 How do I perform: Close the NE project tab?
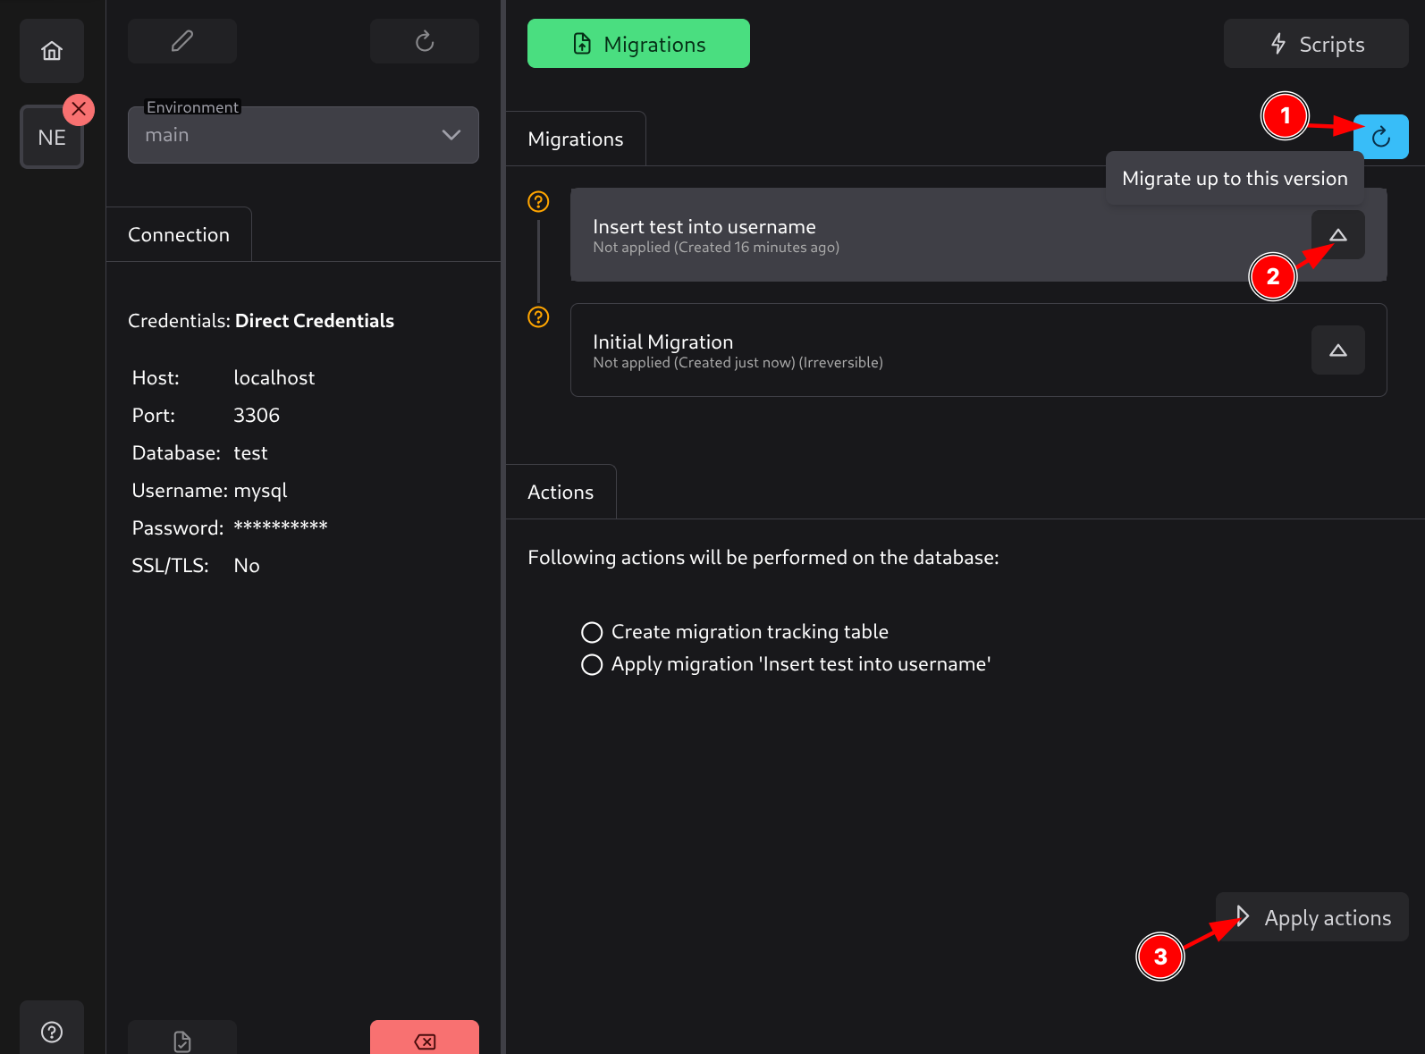pyautogui.click(x=79, y=109)
